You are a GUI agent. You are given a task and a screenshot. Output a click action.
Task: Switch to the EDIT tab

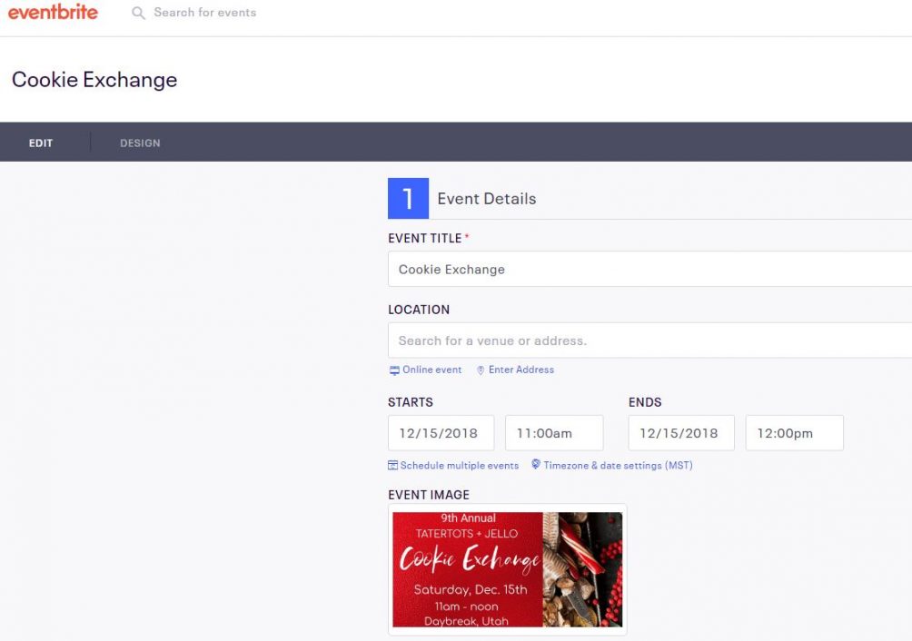(x=41, y=143)
